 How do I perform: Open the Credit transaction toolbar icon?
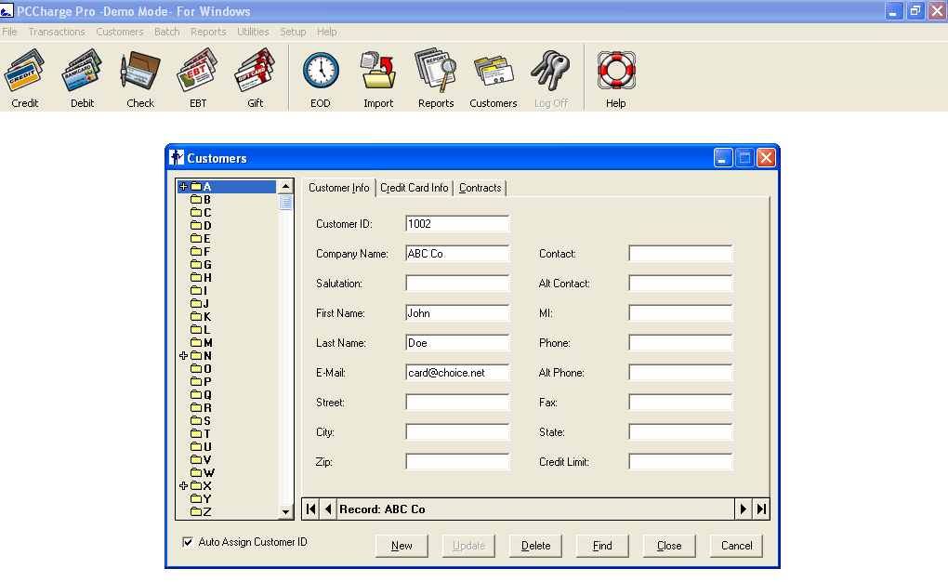click(25, 78)
